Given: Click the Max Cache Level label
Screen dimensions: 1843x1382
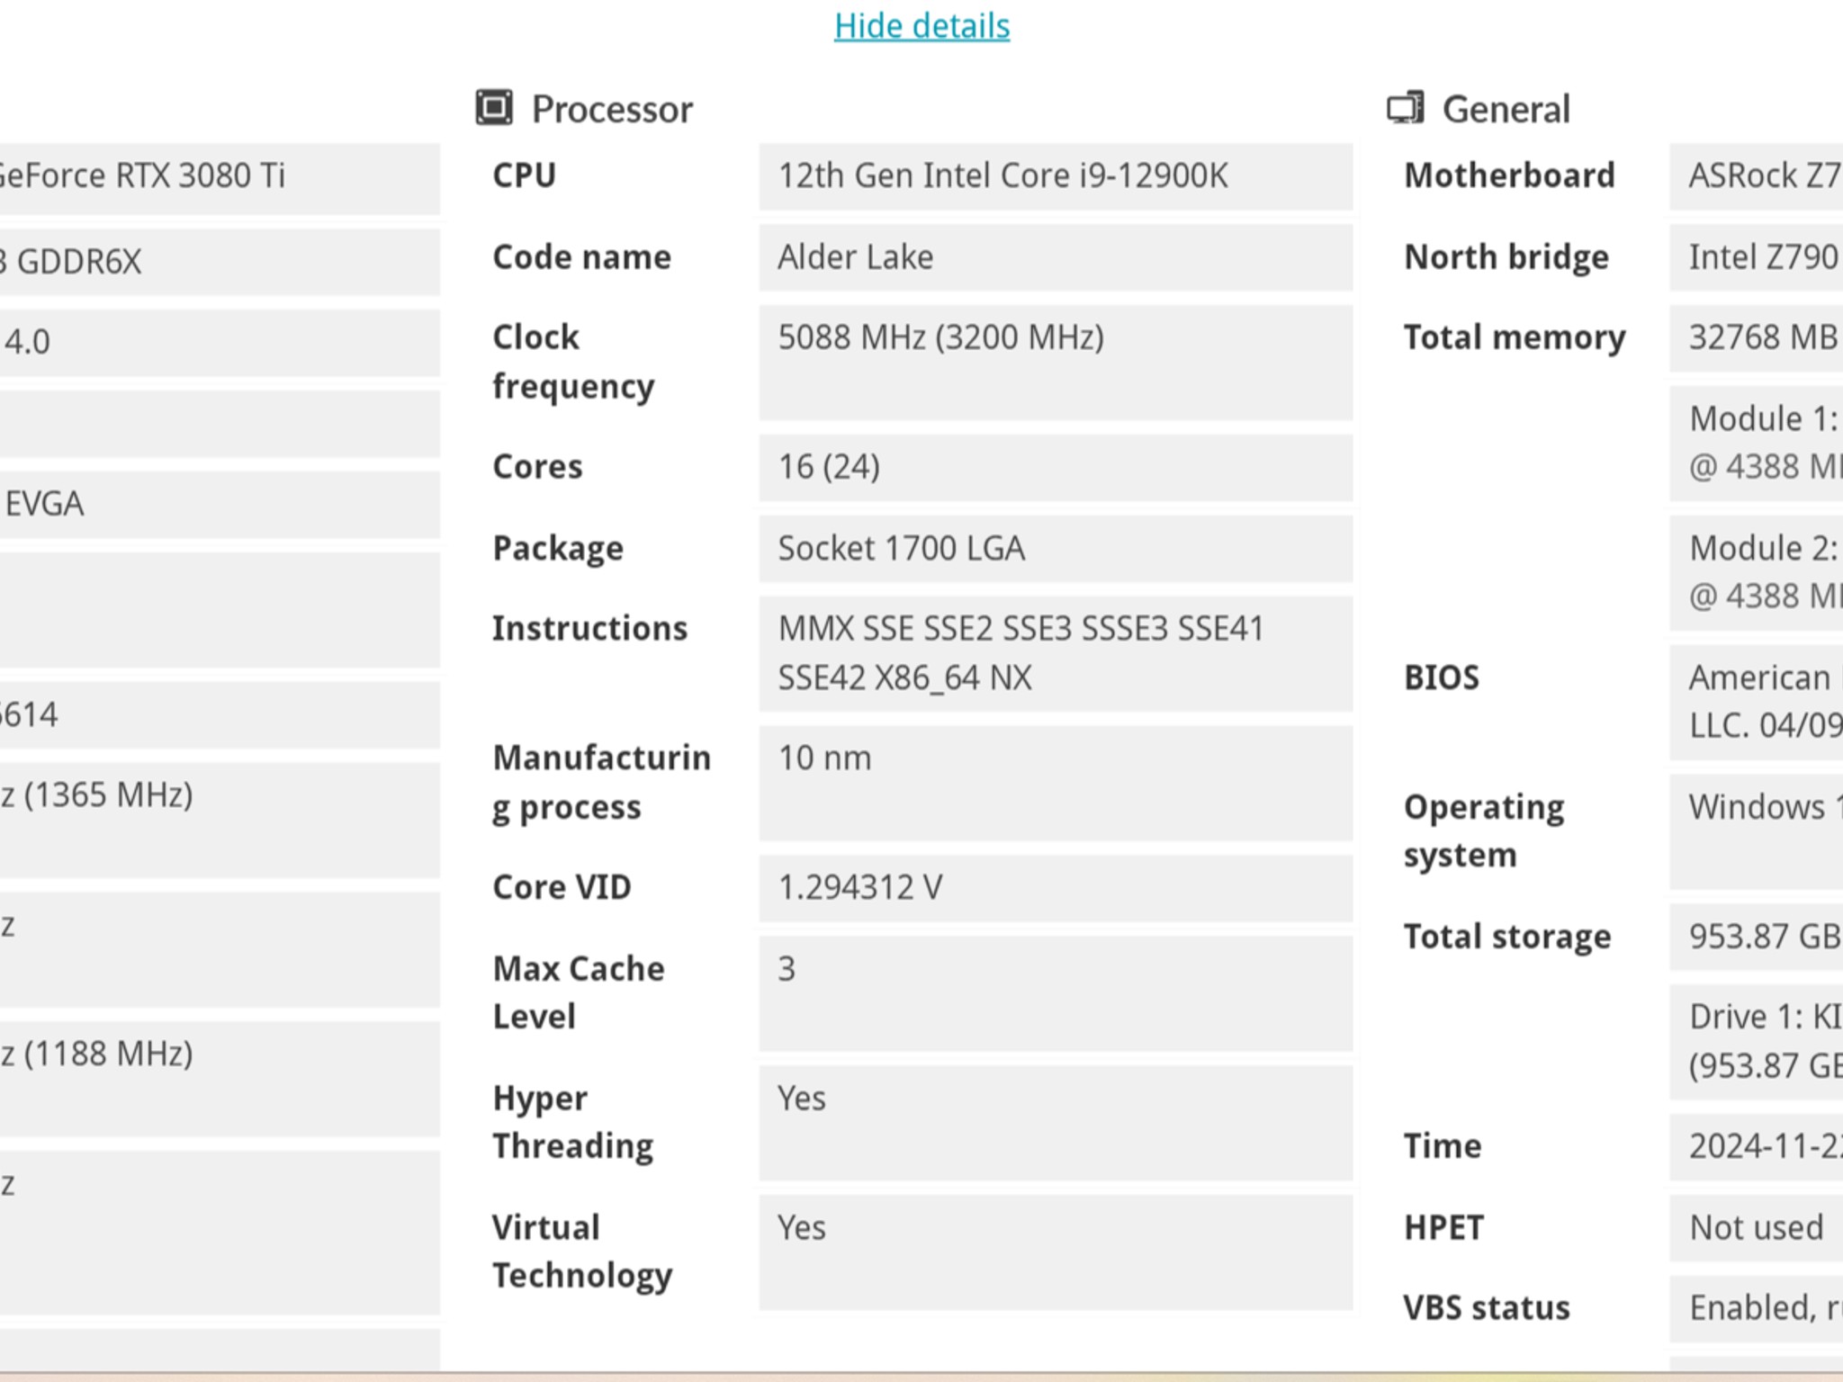Looking at the screenshot, I should pos(579,992).
